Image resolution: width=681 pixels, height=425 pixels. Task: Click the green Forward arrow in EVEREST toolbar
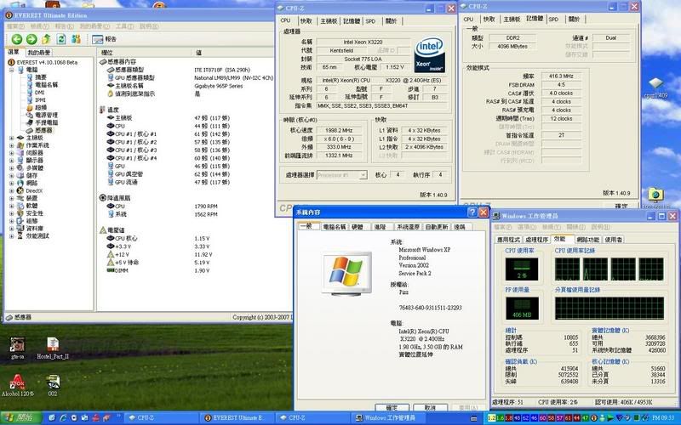tap(31, 39)
